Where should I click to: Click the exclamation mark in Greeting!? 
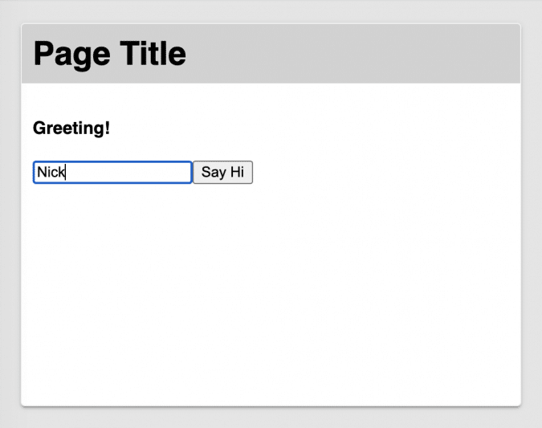point(108,128)
